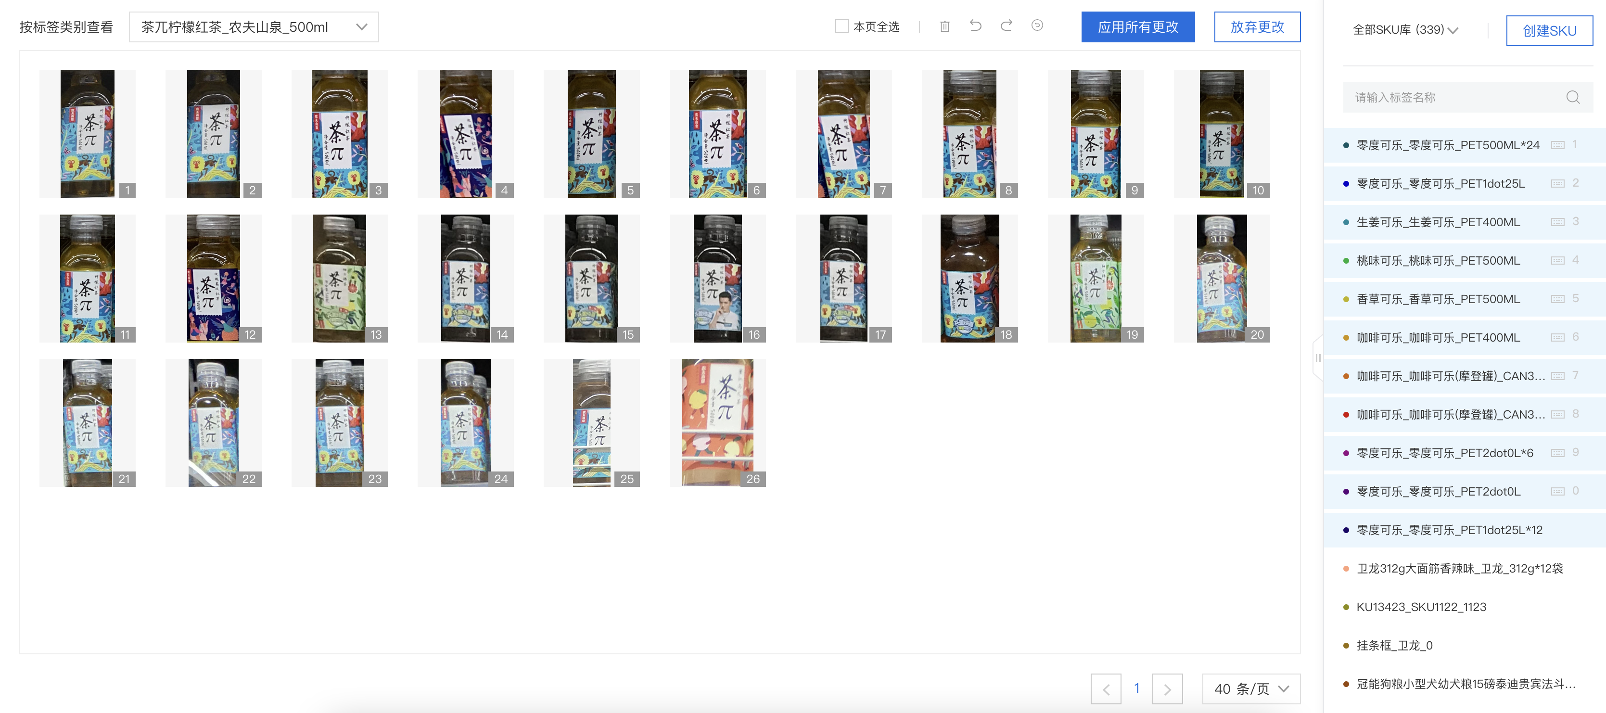Click keyboard shortcut icon numbered 0
The width and height of the screenshot is (1606, 713).
coord(1557,492)
